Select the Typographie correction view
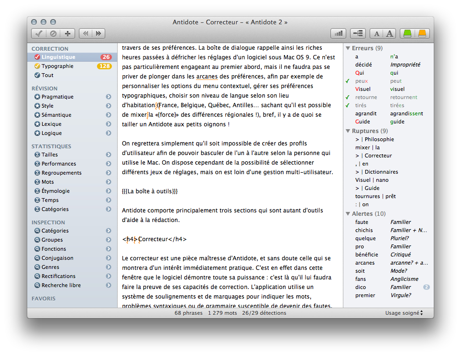The width and height of the screenshot is (461, 356). click(x=72, y=66)
